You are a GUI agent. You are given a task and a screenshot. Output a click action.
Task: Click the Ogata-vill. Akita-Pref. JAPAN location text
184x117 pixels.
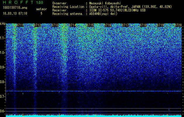130,7
